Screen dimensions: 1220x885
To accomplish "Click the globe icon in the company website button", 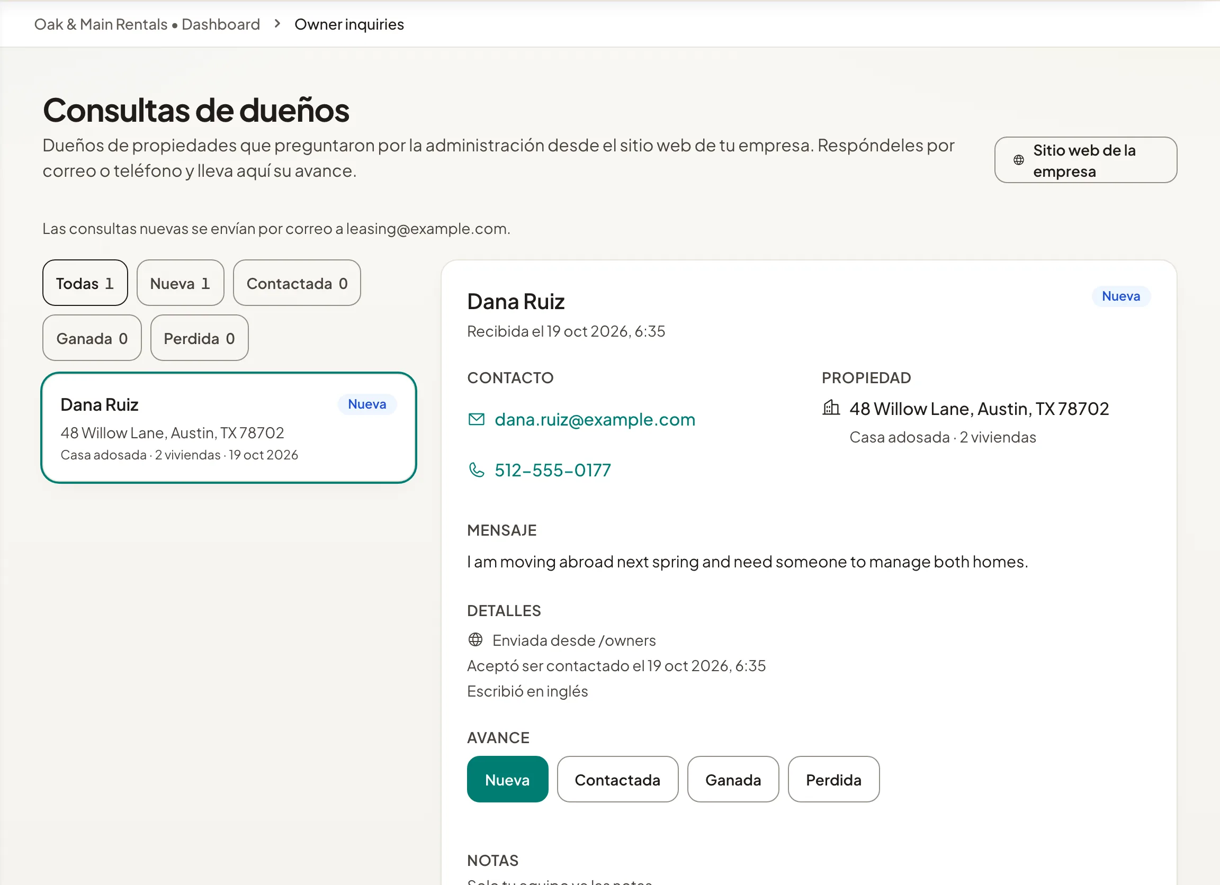I will [1018, 160].
